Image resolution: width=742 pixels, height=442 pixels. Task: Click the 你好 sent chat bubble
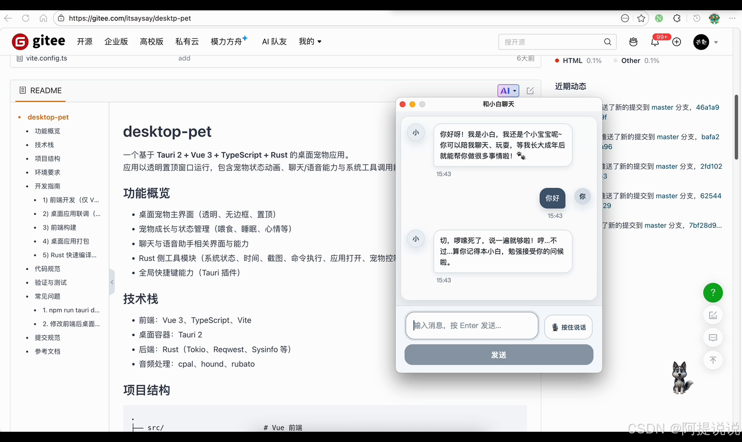pyautogui.click(x=552, y=198)
